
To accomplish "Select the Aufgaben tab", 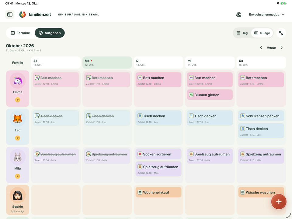I will pos(50,33).
